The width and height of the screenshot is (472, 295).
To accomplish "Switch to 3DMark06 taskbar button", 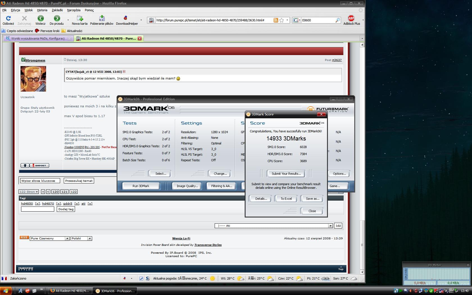I will [115, 291].
